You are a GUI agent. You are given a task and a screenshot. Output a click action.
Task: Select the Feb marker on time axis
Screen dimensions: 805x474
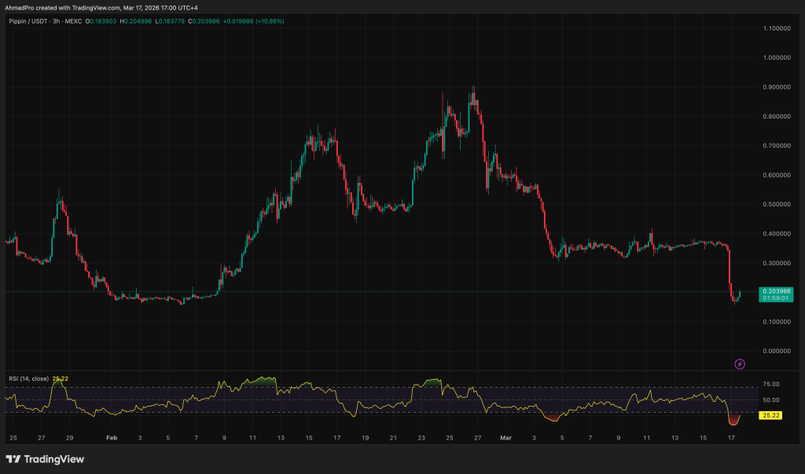click(112, 436)
